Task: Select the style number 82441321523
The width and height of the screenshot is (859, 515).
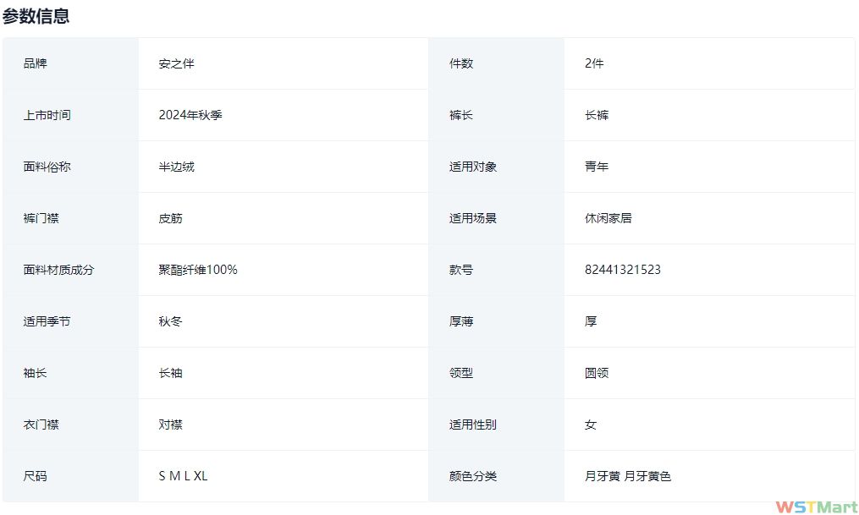Action: tap(622, 270)
